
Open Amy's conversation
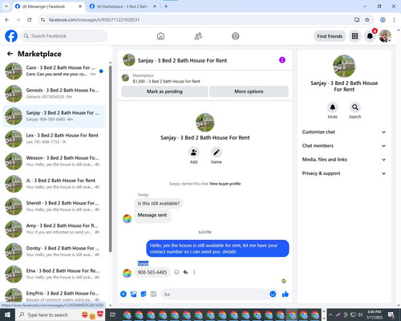click(x=54, y=229)
